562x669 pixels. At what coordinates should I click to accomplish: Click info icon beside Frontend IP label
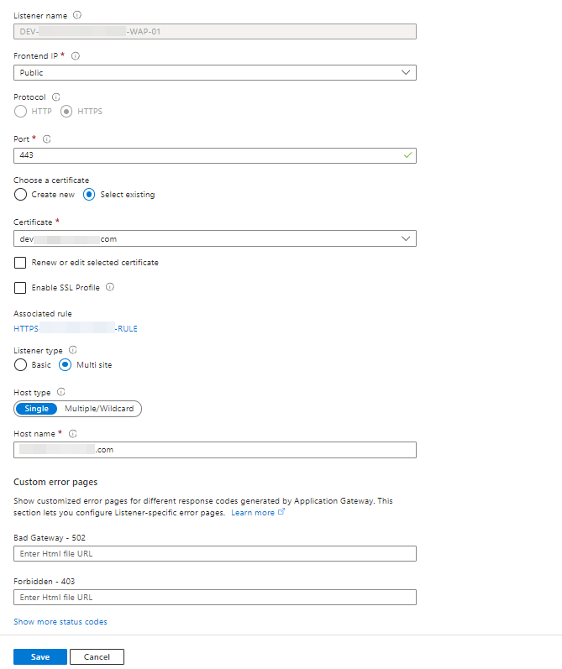(76, 55)
